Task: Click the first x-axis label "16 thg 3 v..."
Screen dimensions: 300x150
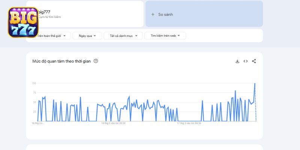Action: click(x=38, y=123)
